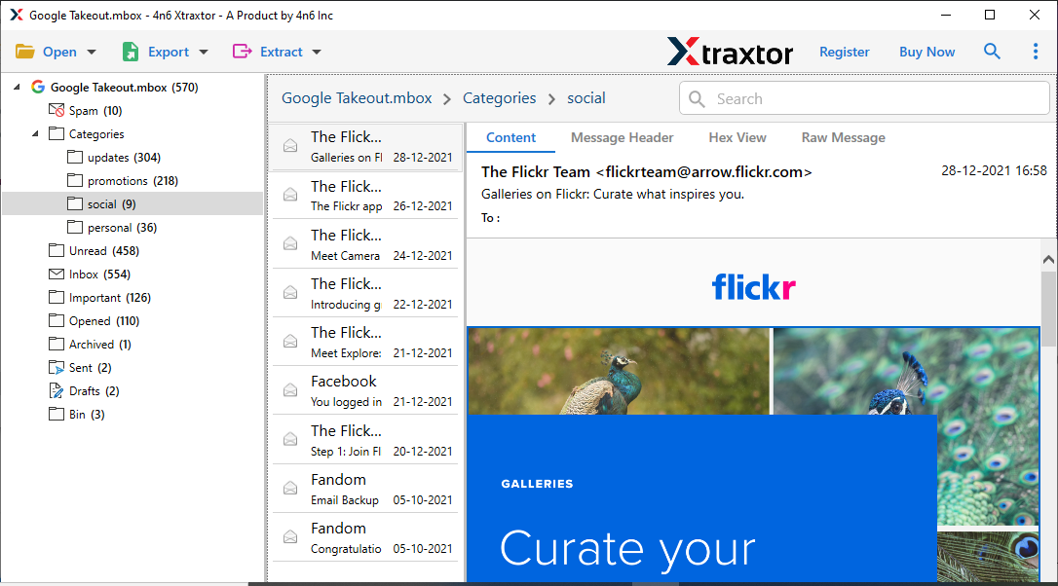The height and width of the screenshot is (586, 1058).
Task: Open the dropdown next to Open
Action: [x=90, y=51]
